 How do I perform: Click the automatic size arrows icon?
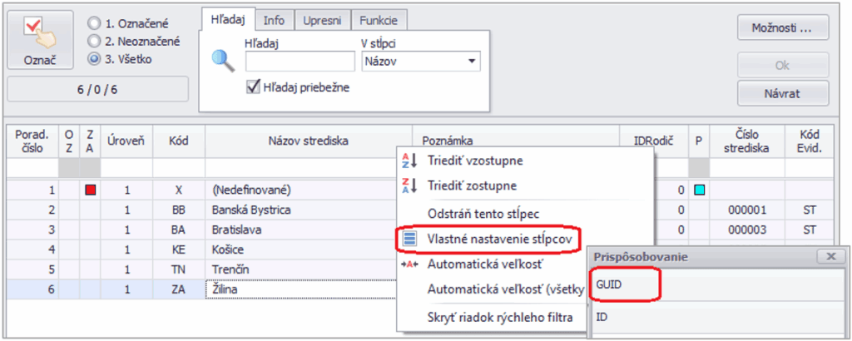coord(408,265)
